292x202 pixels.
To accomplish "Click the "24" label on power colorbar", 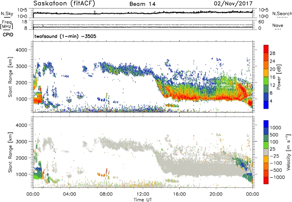I will pos(272,61).
